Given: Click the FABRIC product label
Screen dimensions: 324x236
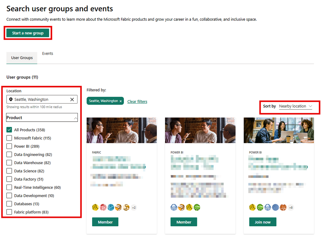Looking at the screenshot, I should (x=97, y=152).
